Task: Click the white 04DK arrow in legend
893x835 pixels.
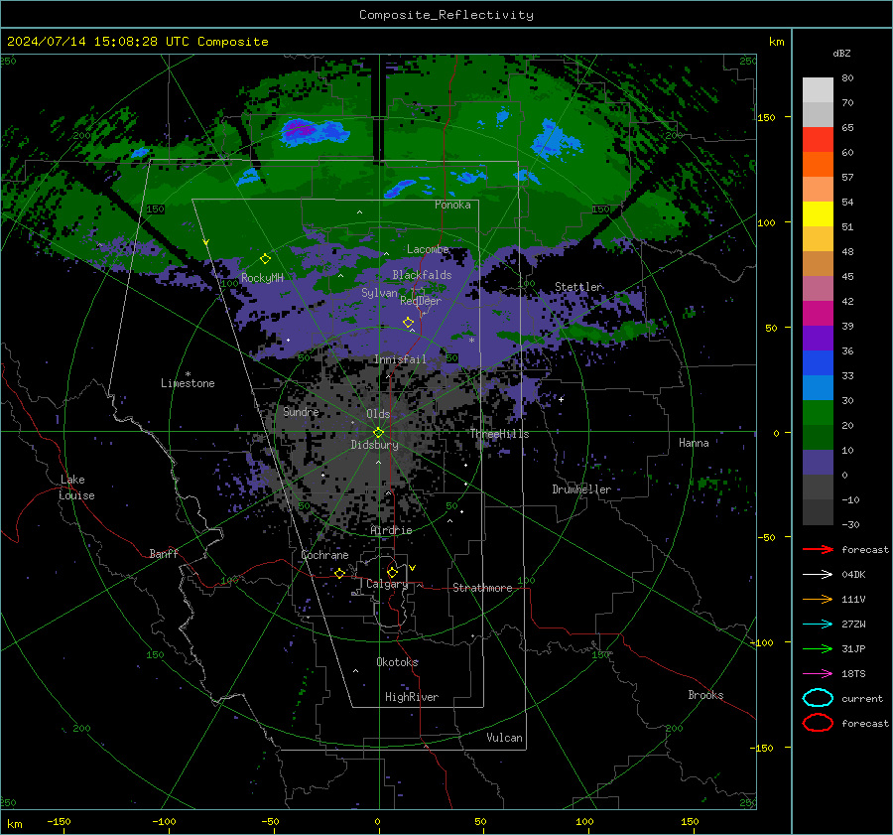Action: click(x=818, y=574)
